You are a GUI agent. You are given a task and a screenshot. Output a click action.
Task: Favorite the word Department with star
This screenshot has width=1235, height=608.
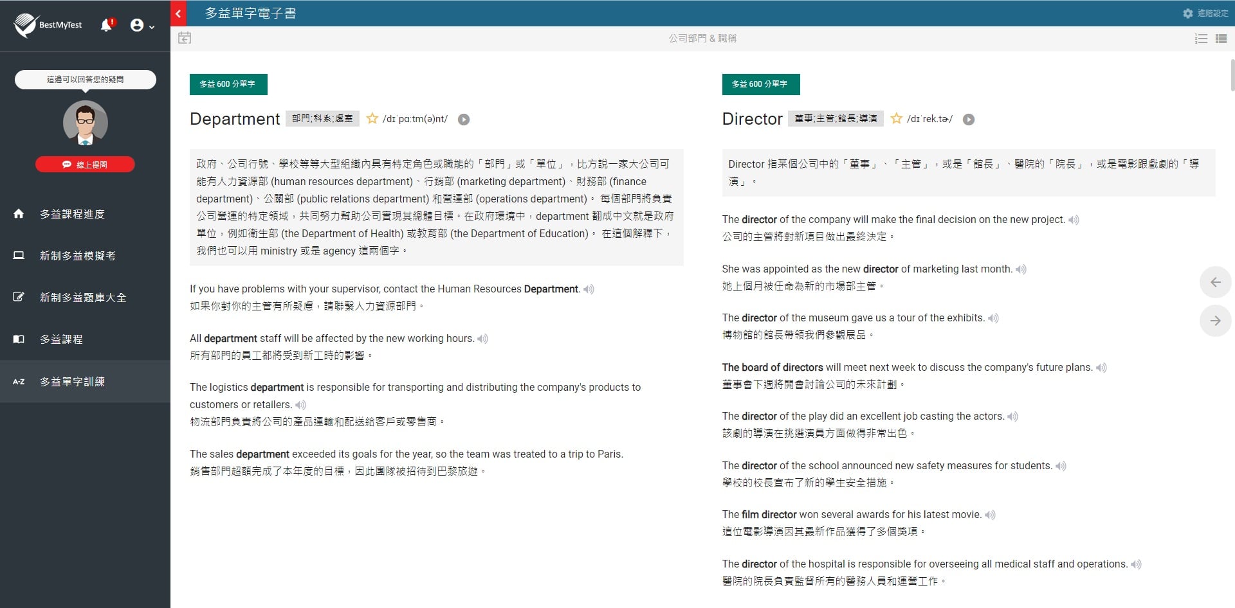click(x=372, y=118)
